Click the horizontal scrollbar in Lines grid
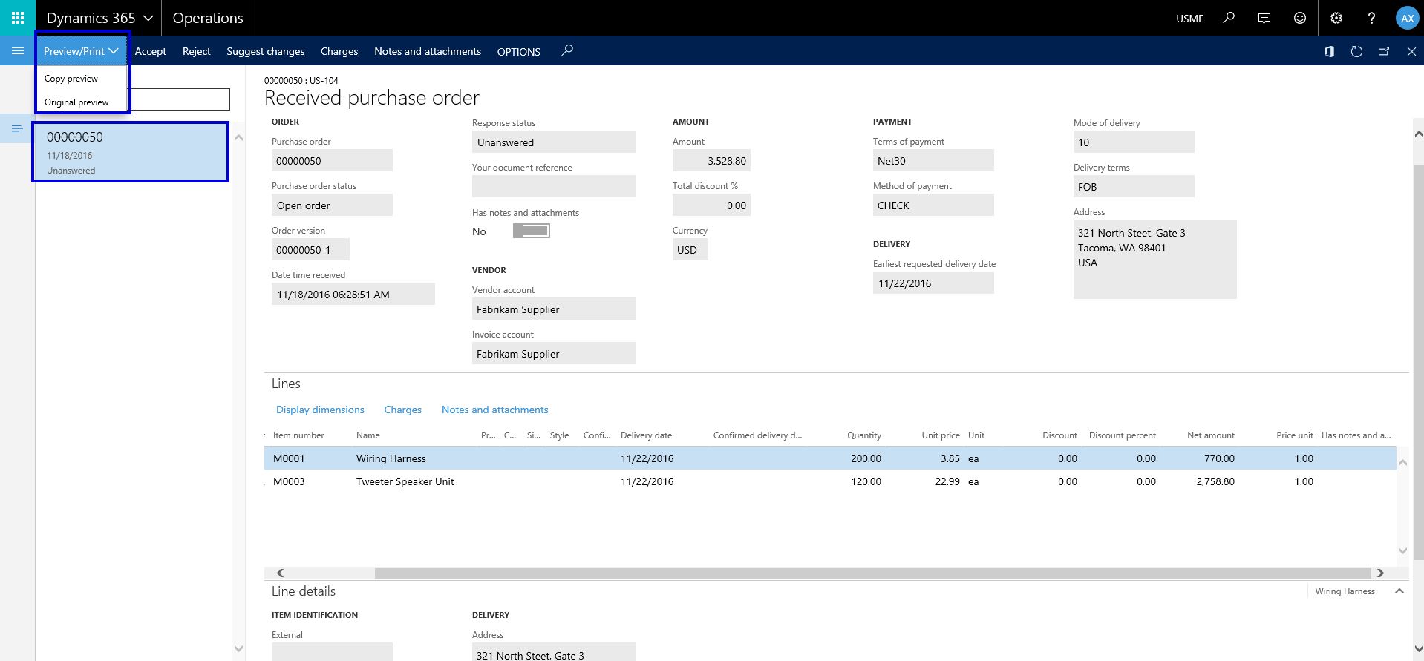Image resolution: width=1424 pixels, height=661 pixels. click(872, 573)
